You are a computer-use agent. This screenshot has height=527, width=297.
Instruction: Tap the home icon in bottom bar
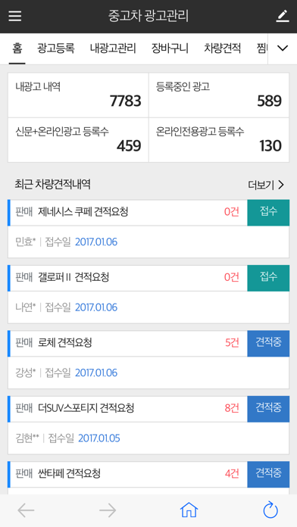(x=189, y=510)
